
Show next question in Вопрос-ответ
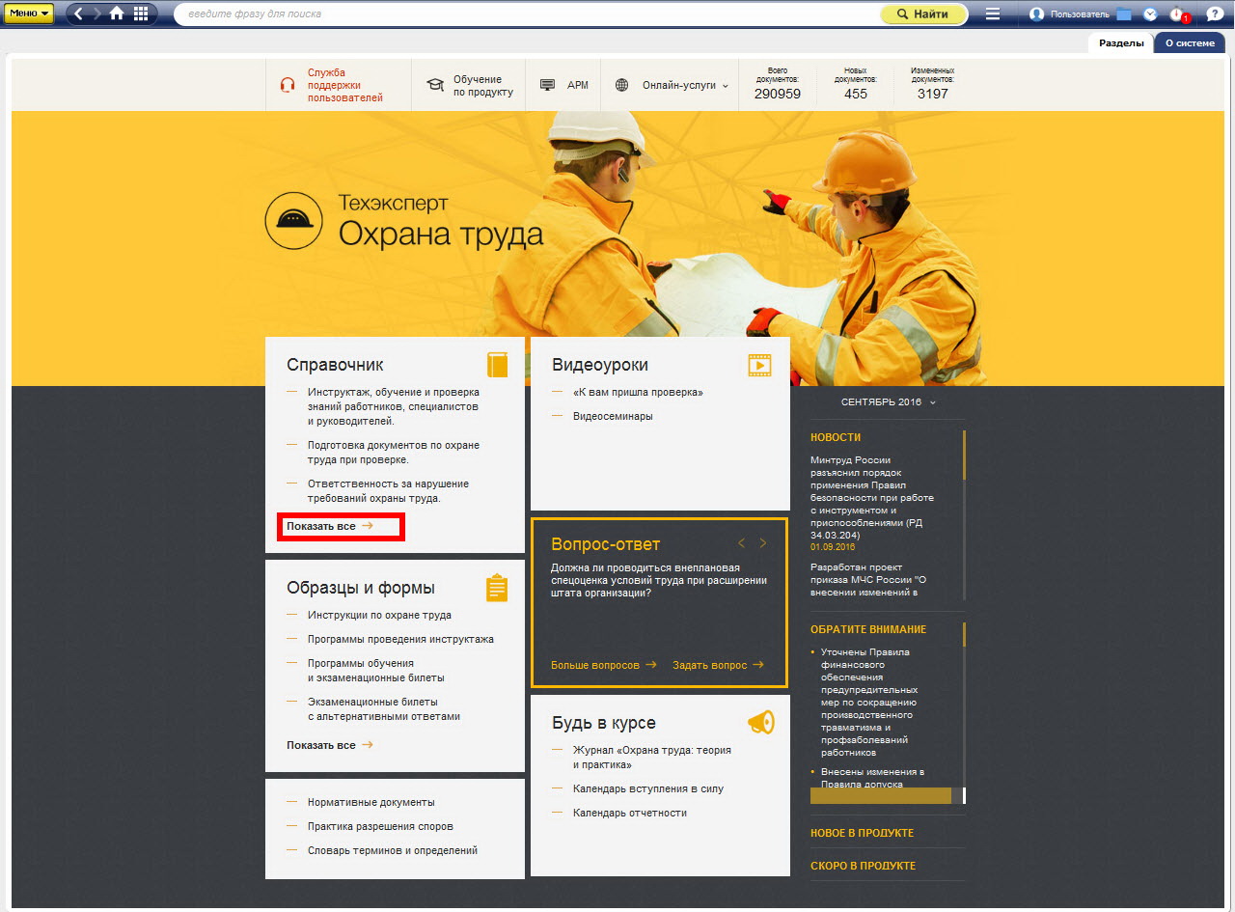point(763,543)
